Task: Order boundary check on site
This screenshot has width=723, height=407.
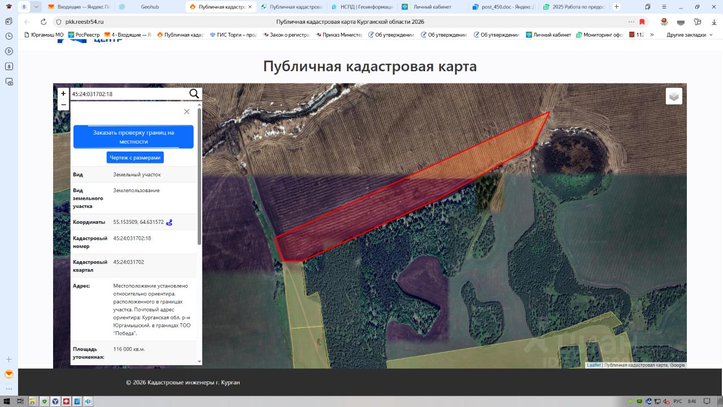Action: pos(133,137)
